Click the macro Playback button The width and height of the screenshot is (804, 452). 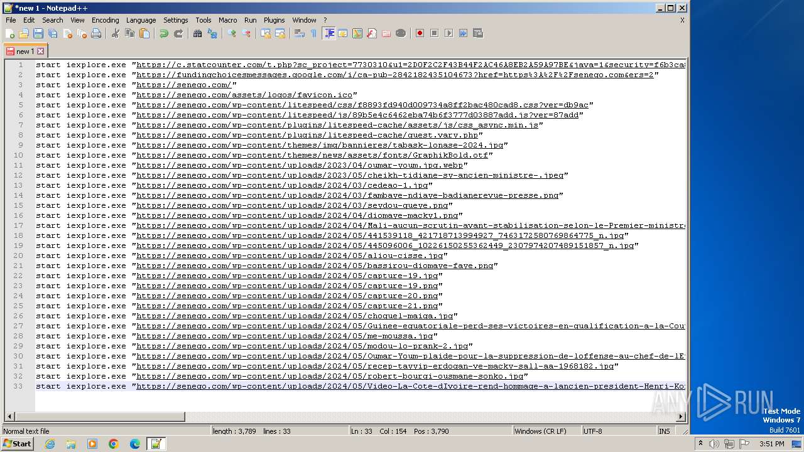(x=449, y=33)
